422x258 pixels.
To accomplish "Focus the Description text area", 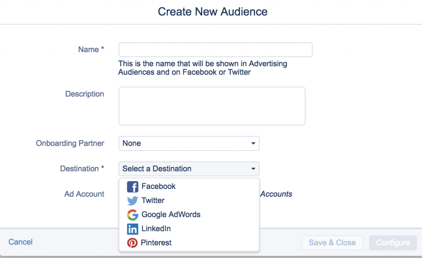I will (x=212, y=106).
